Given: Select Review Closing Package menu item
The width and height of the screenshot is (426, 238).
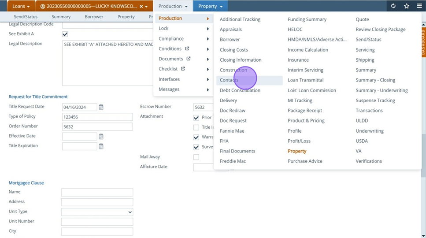Looking at the screenshot, I should [380, 30].
